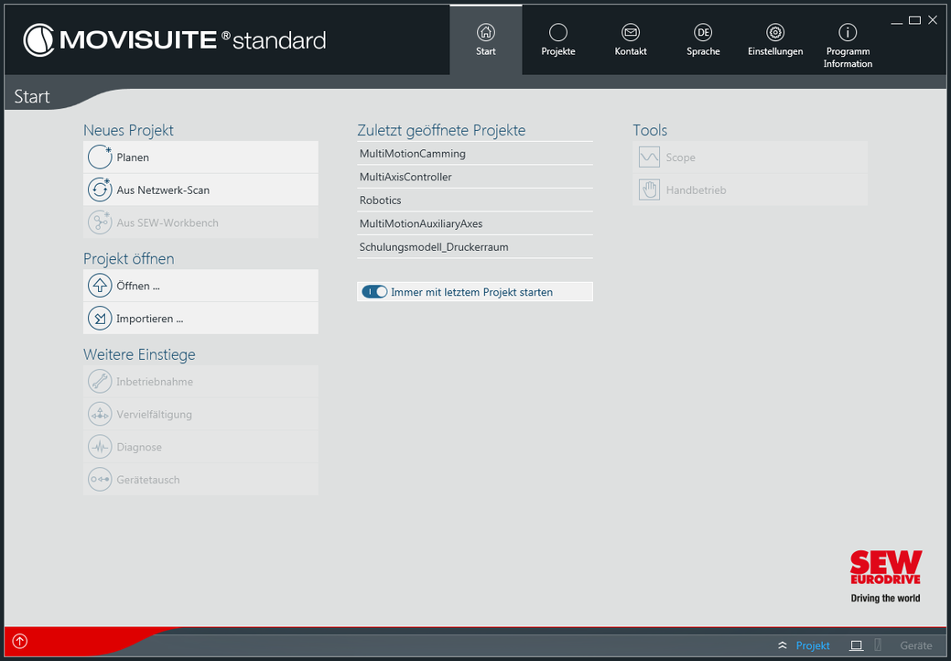
Task: Click the Projekt label in the footer
Action: [x=813, y=645]
